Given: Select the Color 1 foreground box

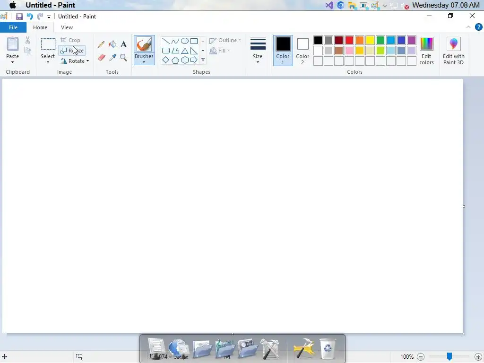Looking at the screenshot, I should click(x=283, y=51).
